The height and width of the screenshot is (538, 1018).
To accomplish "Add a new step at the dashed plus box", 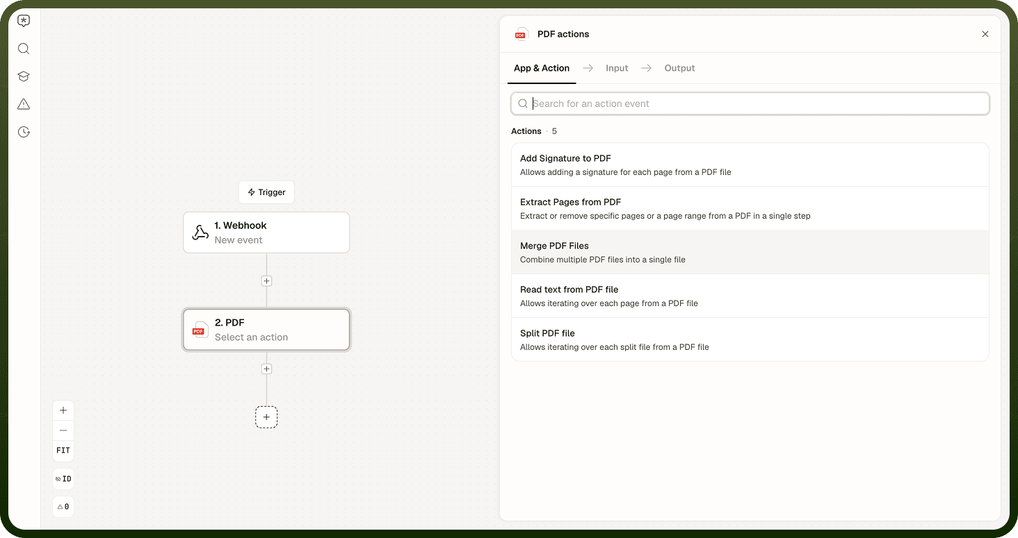I will [x=266, y=417].
